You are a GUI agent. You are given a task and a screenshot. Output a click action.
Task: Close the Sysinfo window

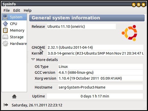tap(143, 5)
